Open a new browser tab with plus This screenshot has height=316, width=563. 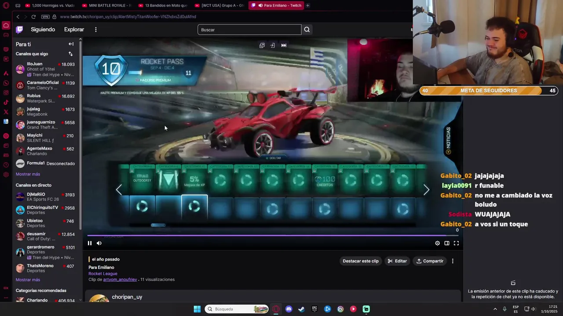tap(307, 5)
